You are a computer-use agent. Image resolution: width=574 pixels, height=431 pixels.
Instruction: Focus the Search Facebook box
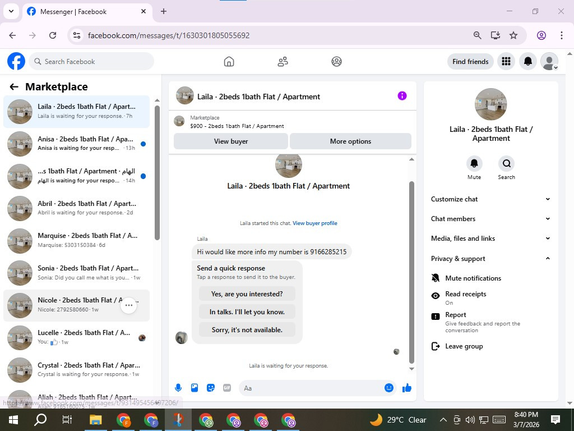91,61
